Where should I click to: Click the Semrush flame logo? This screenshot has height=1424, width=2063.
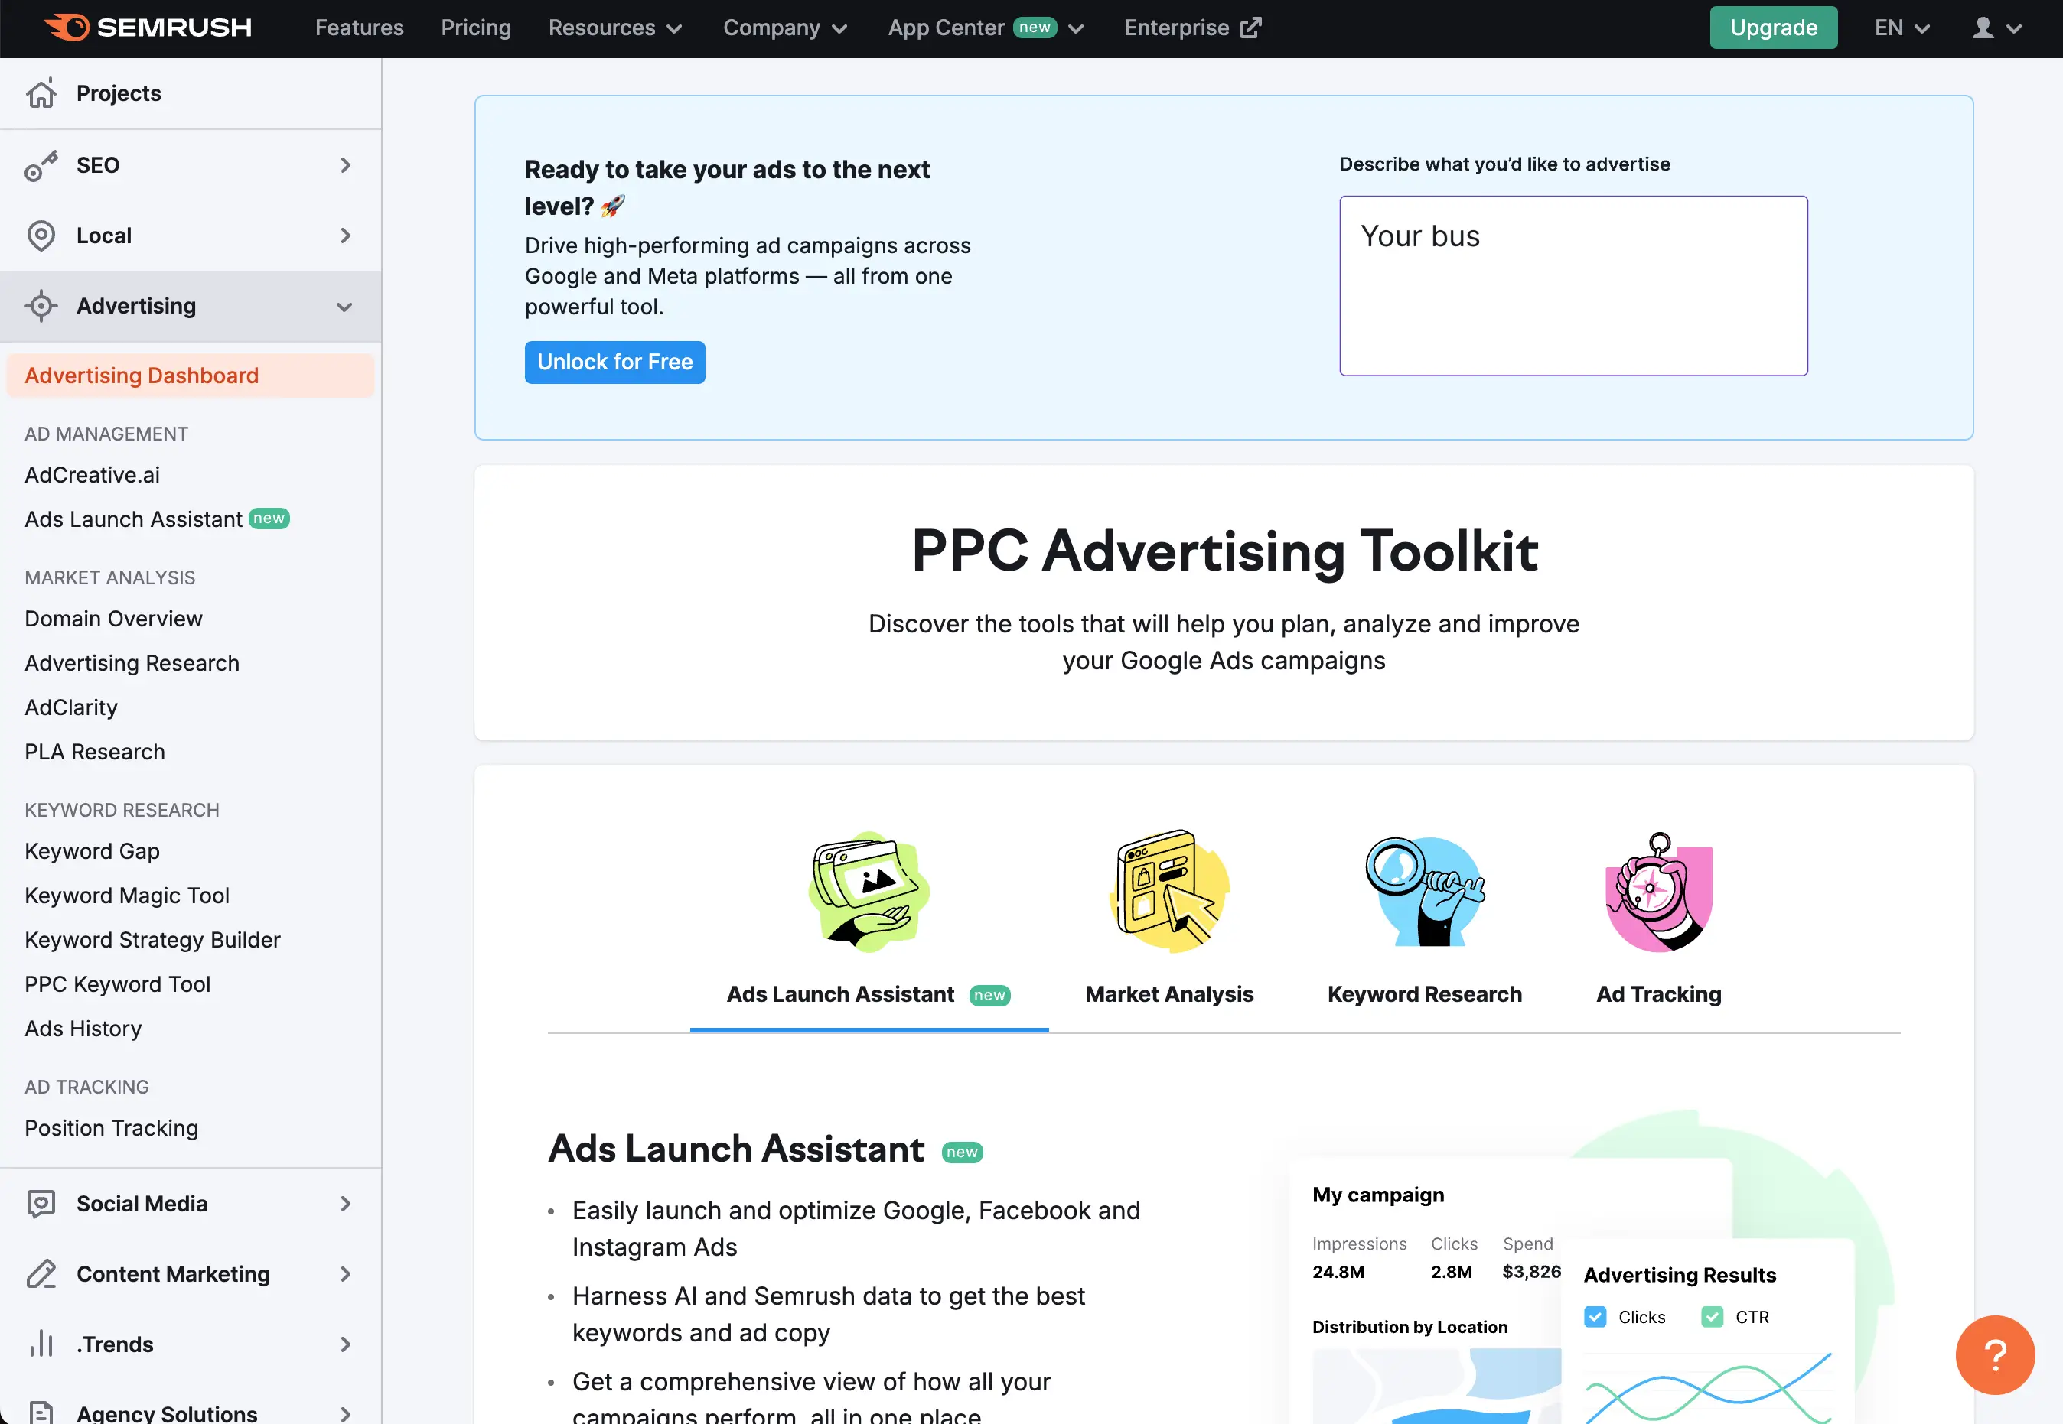pyautogui.click(x=67, y=28)
